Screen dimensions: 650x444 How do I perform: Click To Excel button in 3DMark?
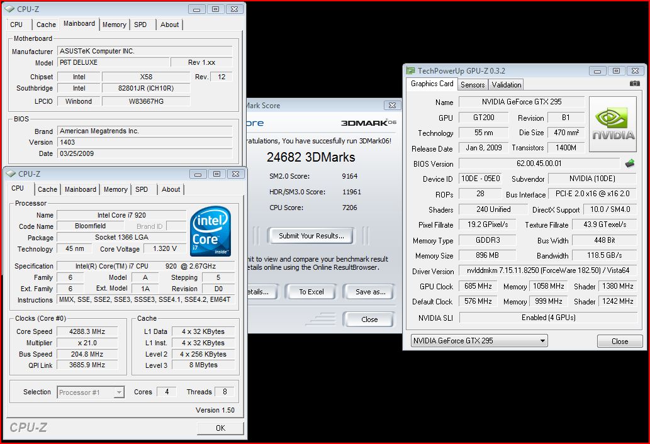[x=311, y=292]
